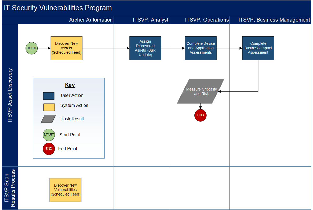Select the ITSVP: Business Management column header
This screenshot has height=210, width=313.
point(274,20)
